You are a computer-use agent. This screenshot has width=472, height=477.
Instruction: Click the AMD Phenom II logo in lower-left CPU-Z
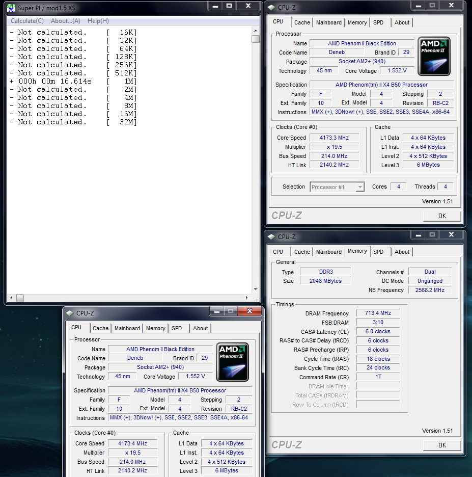point(233,362)
